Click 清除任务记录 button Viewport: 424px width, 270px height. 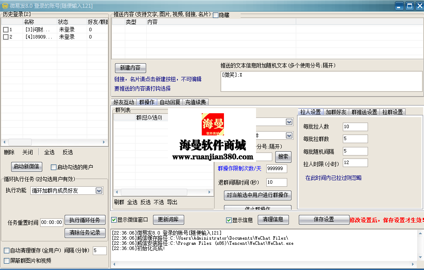(x=85, y=233)
